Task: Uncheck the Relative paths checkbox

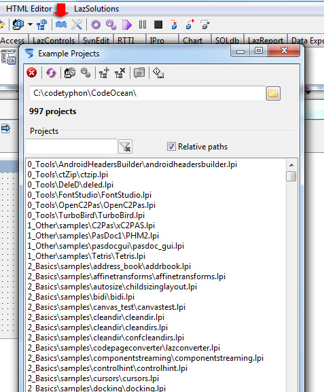Action: (171, 147)
